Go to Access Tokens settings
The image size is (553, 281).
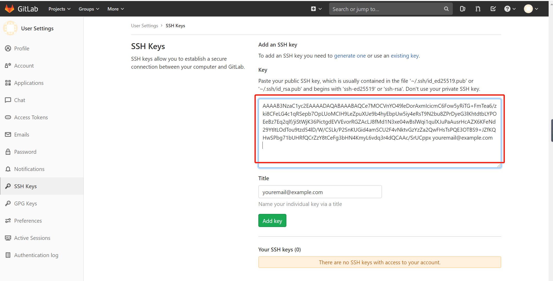(31, 117)
